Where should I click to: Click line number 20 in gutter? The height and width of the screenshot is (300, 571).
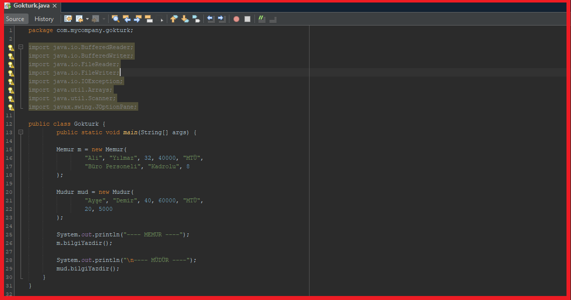(9, 192)
